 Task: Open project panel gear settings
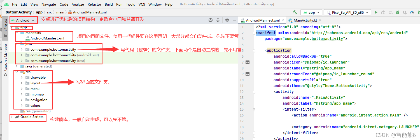pos(227,20)
